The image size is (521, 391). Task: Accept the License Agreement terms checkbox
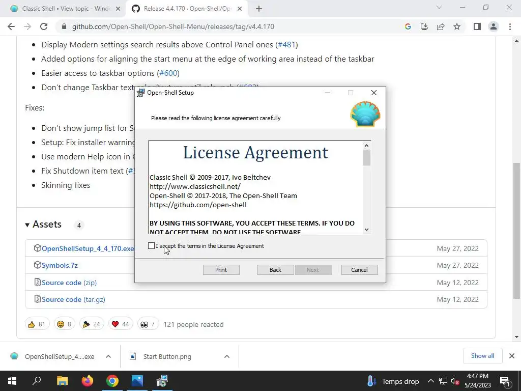[151, 246]
